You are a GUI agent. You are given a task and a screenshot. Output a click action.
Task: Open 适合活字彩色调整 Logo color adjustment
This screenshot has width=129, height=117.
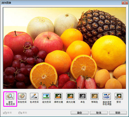click(x=107, y=96)
